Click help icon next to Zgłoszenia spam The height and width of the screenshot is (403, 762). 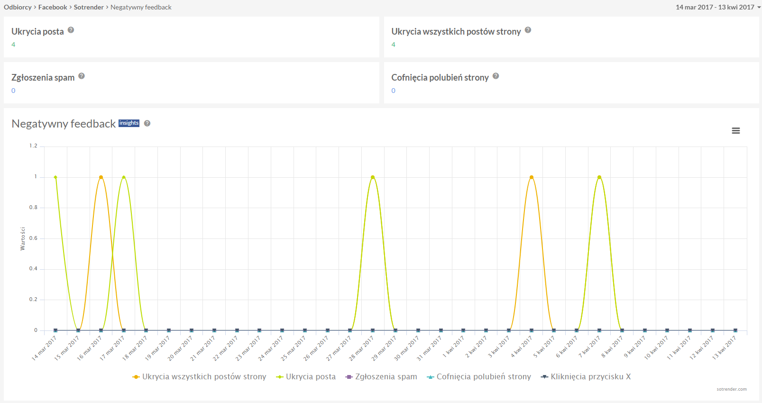[x=82, y=76]
